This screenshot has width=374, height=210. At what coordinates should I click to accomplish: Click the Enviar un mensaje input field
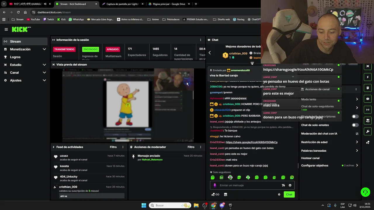tap(252, 185)
